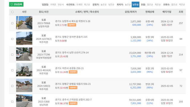190x107 pixels.
Task: Sort 유찰 by 적은순
Action: 158,5
